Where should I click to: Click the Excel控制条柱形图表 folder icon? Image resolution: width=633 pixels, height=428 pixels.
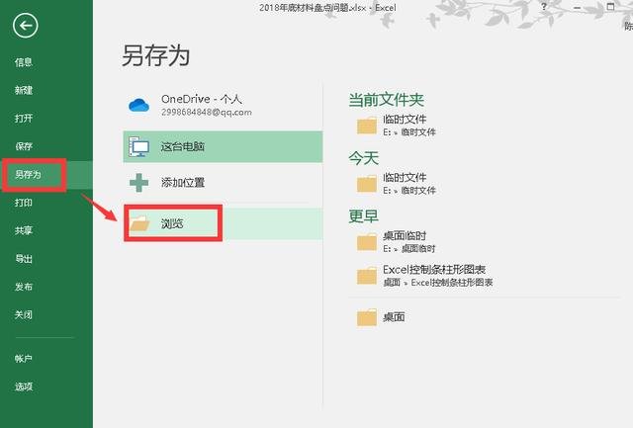tap(367, 276)
